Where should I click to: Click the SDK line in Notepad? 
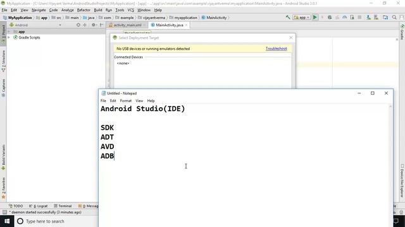[x=107, y=127]
